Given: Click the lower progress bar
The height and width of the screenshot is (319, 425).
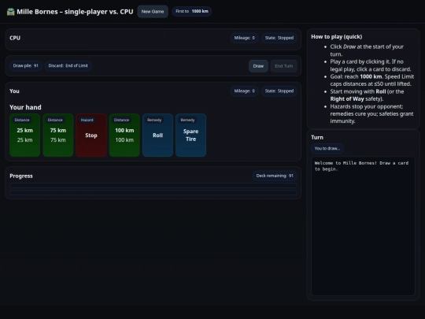Looking at the screenshot, I should pyautogui.click(x=153, y=193).
